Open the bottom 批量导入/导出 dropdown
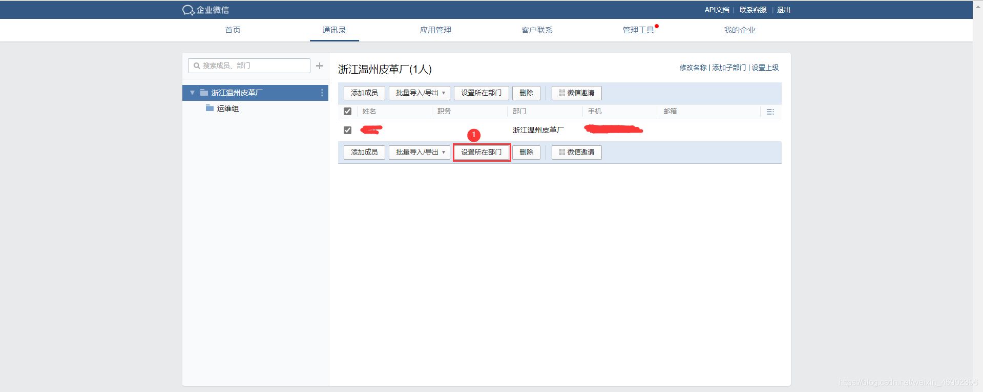Image resolution: width=983 pixels, height=392 pixels. (x=420, y=152)
